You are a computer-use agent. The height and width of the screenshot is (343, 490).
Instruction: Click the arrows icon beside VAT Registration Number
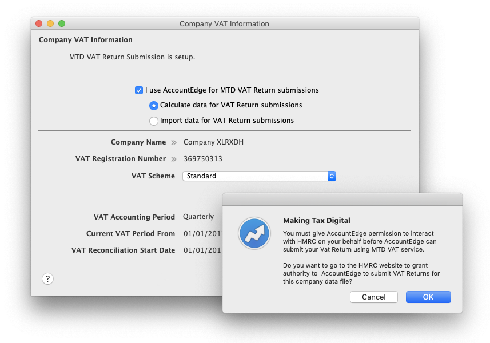click(174, 159)
